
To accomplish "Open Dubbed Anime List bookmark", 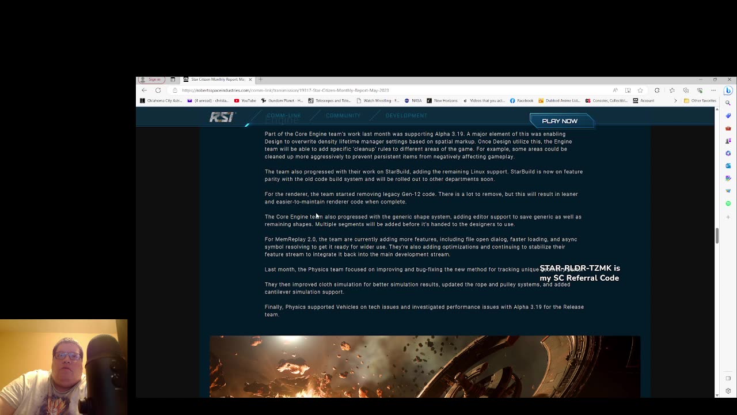I will point(559,100).
